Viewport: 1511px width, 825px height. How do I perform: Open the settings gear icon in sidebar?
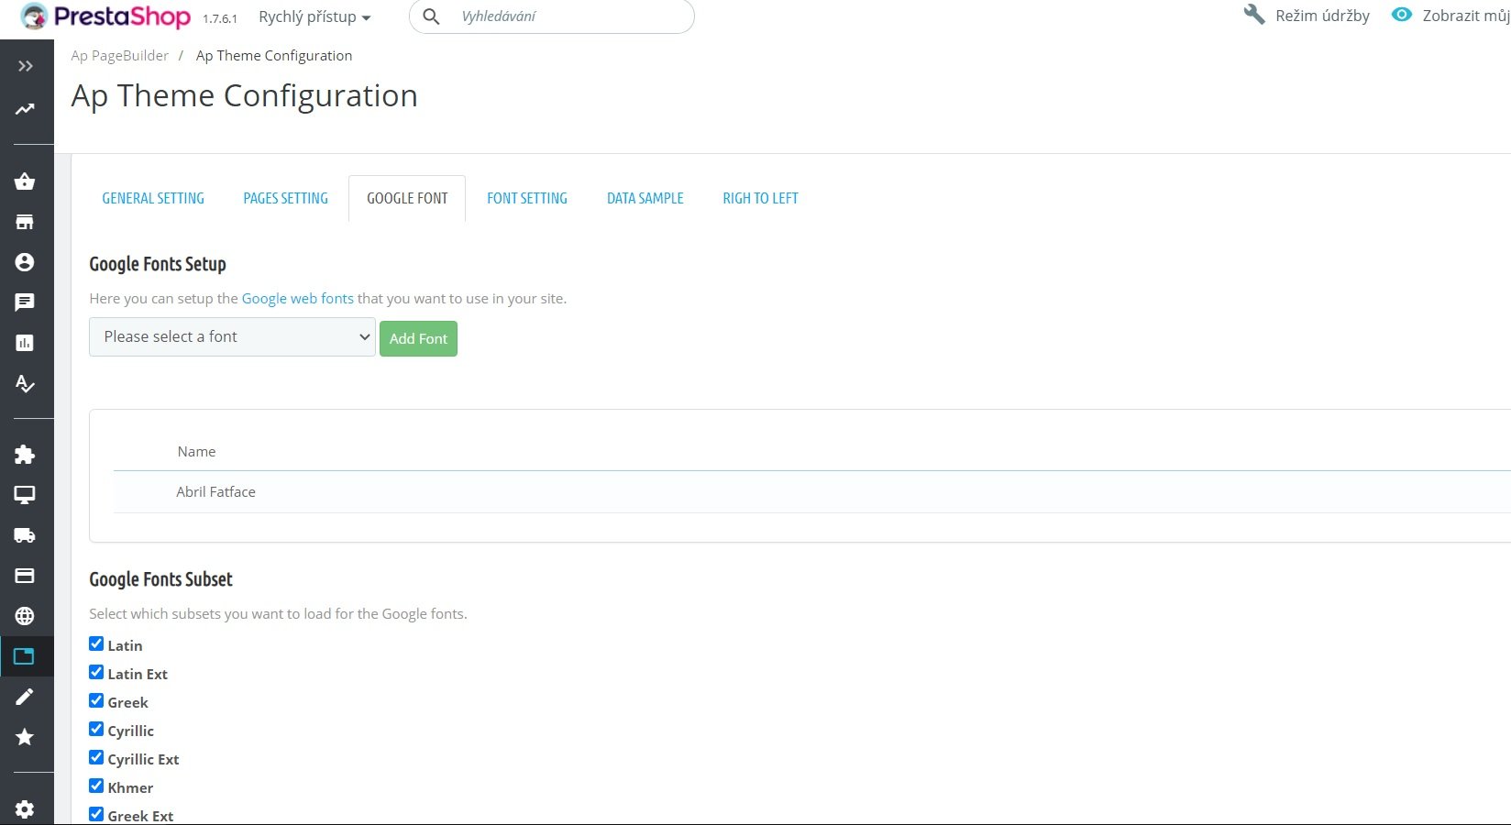click(25, 809)
